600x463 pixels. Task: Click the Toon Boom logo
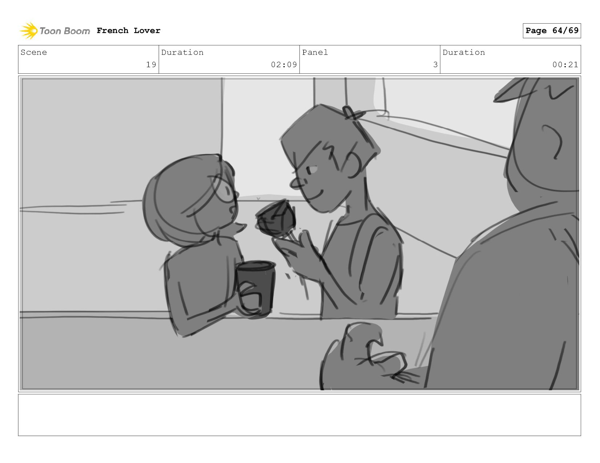(55, 31)
